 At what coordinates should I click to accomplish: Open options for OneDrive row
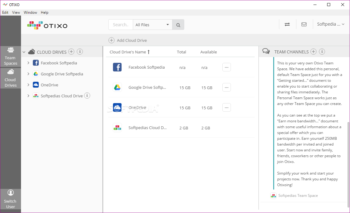click(227, 107)
